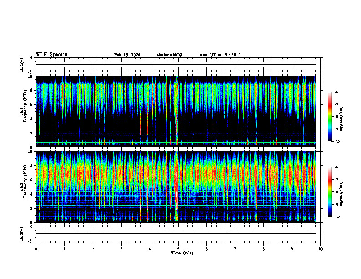361x279 pixels.
Task: Click the "ch.3(V)" axis label
Action: point(21,234)
